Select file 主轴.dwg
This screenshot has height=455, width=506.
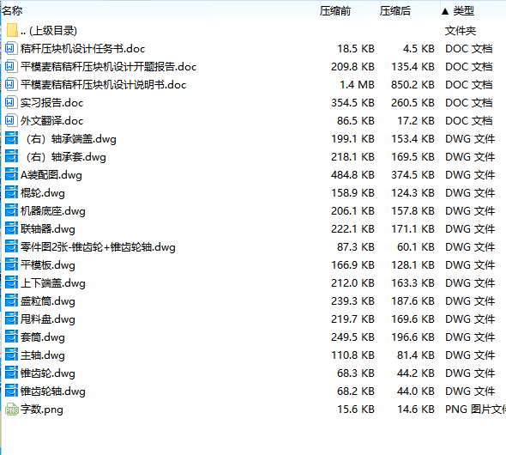pos(43,356)
